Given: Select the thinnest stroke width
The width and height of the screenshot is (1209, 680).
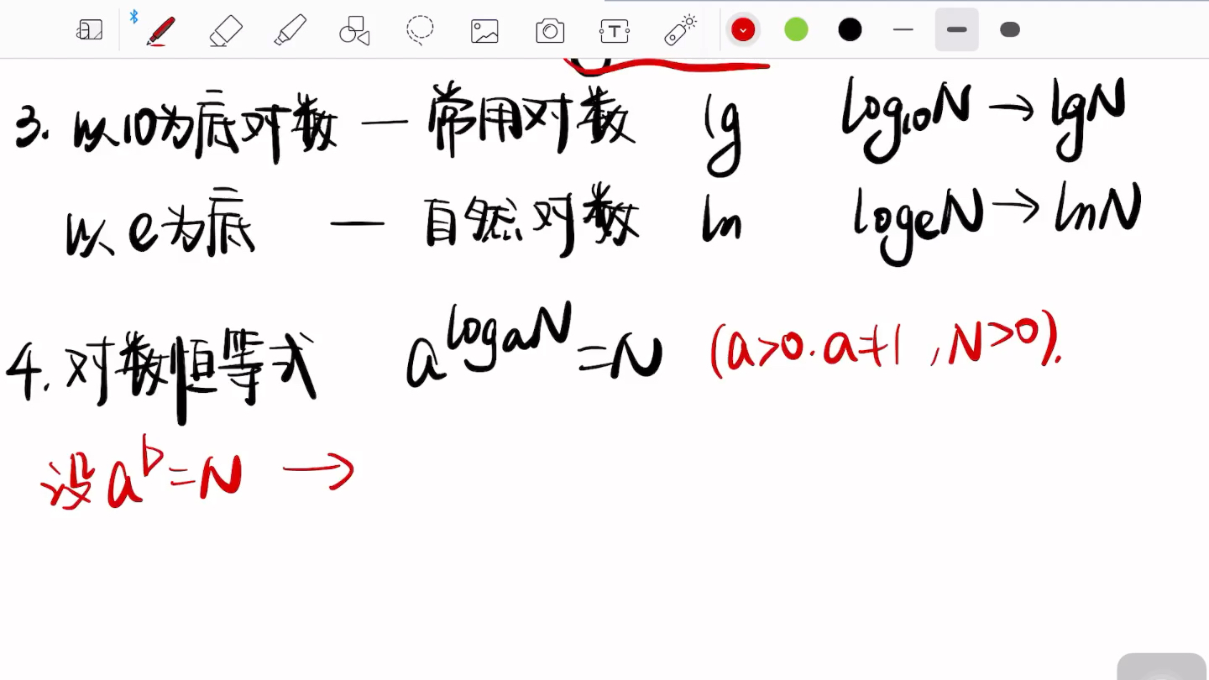Looking at the screenshot, I should coord(903,30).
